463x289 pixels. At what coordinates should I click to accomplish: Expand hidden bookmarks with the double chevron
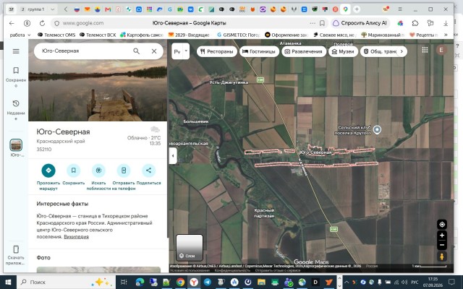[x=446, y=35]
